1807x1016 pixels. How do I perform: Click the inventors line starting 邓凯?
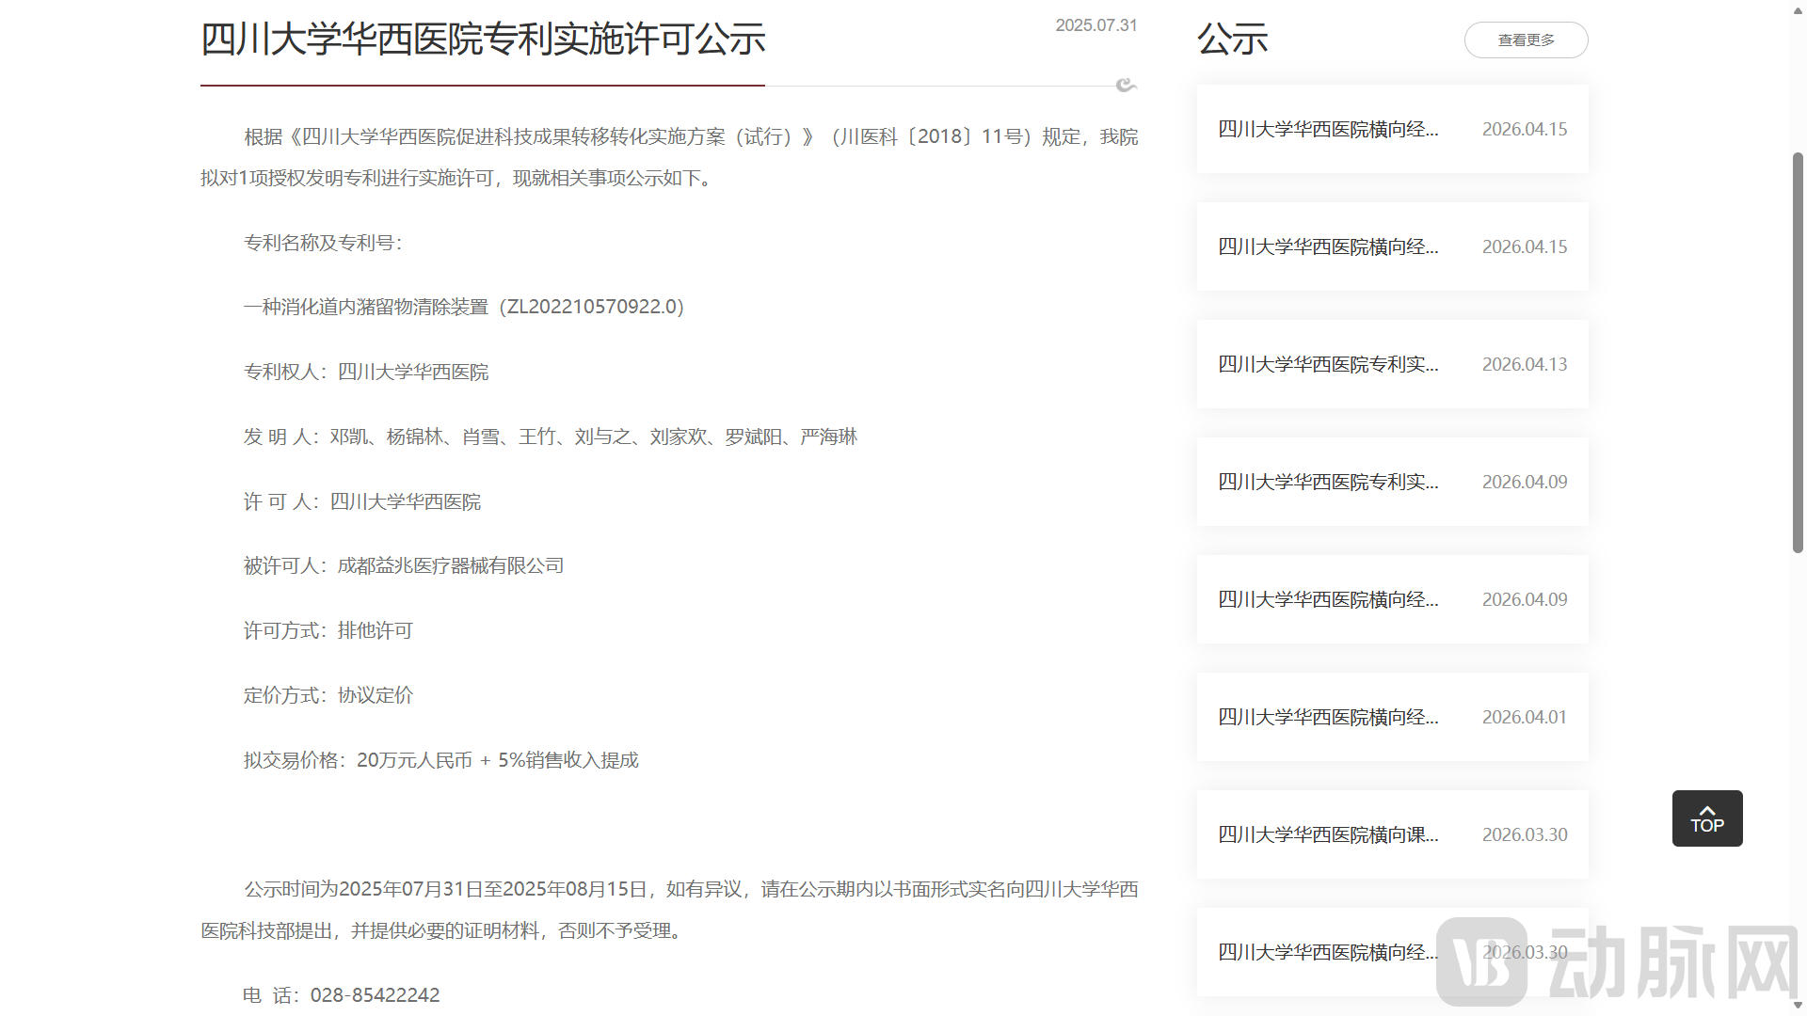(x=551, y=437)
